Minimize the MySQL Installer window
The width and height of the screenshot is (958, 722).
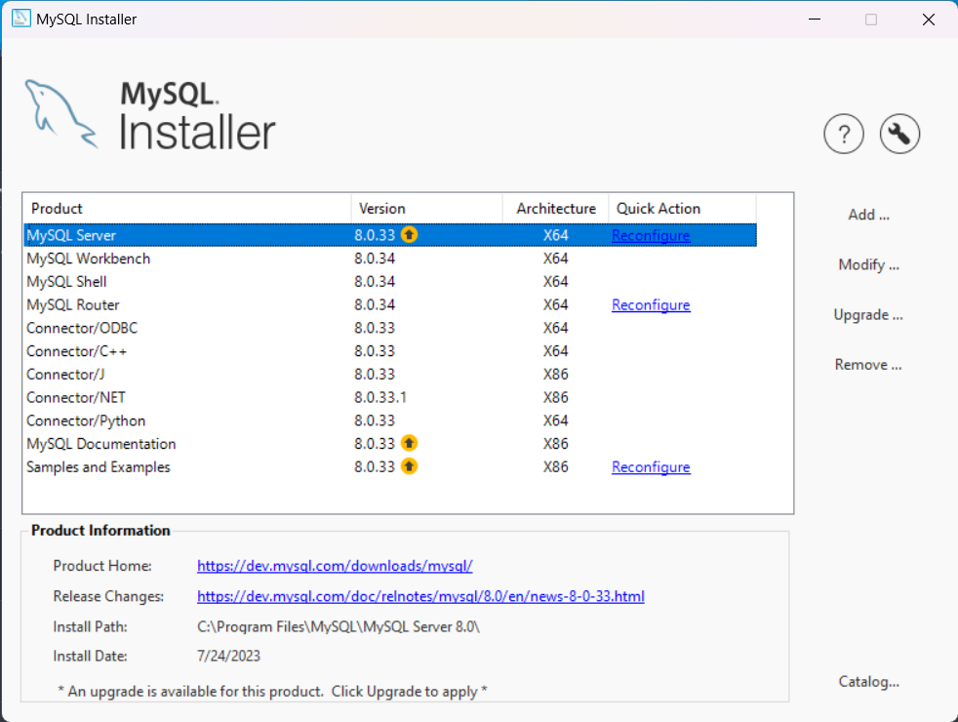(815, 19)
